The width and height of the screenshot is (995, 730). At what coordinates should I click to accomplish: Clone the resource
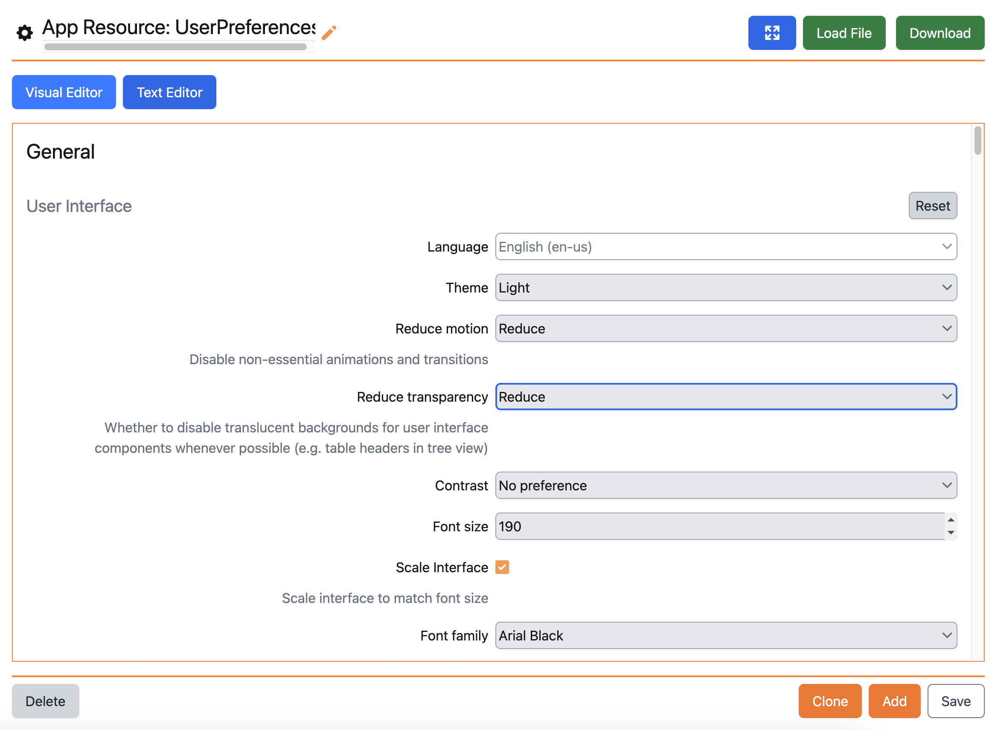(830, 701)
